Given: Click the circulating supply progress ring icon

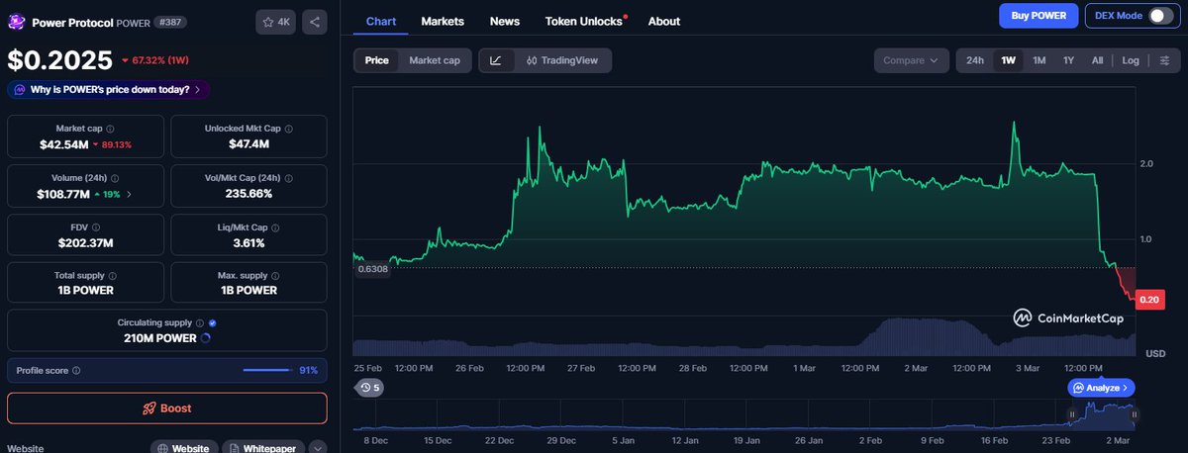Looking at the screenshot, I should click(205, 337).
